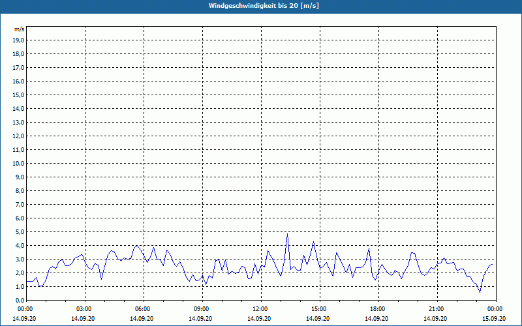Viewport: 522px width, 326px height.
Task: Click the '7,0' y-axis label
Action: click(20, 205)
